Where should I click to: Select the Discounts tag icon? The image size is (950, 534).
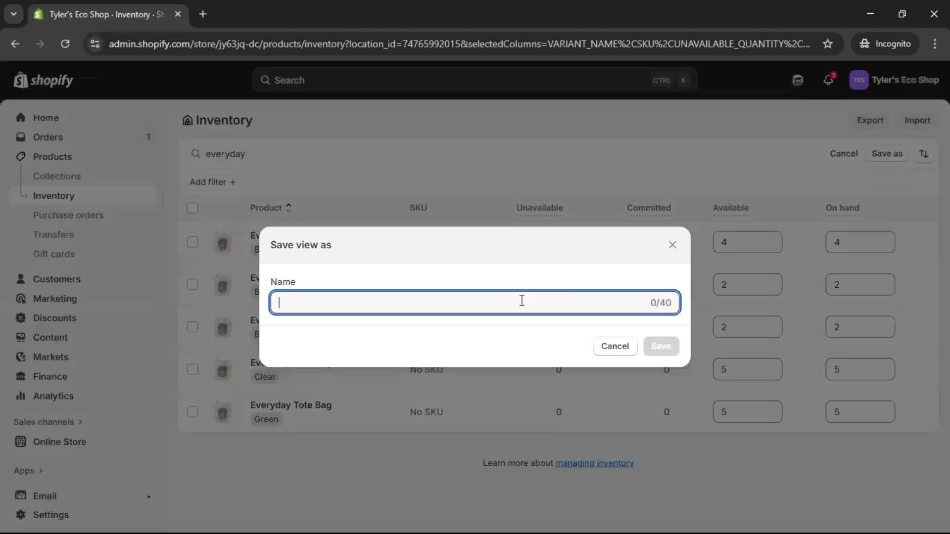click(20, 318)
